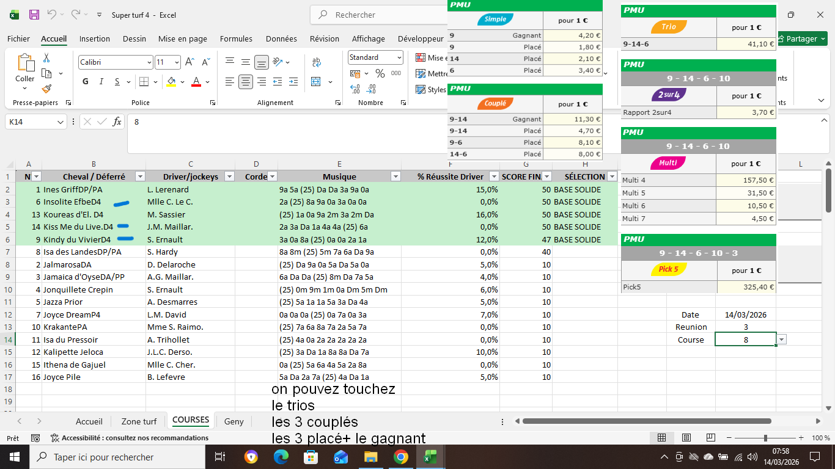Add a decimal place
The image size is (835, 469).
coord(355,90)
